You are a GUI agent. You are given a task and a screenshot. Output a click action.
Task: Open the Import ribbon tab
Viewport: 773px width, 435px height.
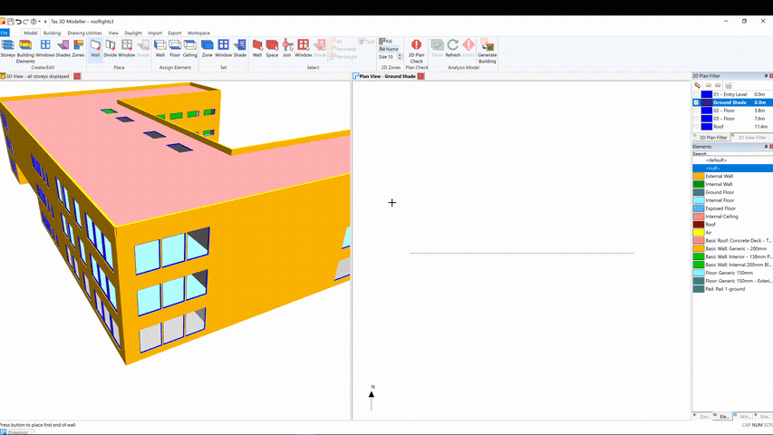155,33
